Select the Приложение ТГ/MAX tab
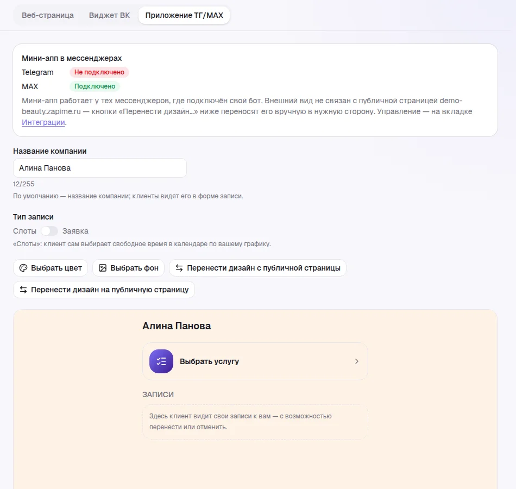This screenshot has height=489, width=516. [184, 15]
